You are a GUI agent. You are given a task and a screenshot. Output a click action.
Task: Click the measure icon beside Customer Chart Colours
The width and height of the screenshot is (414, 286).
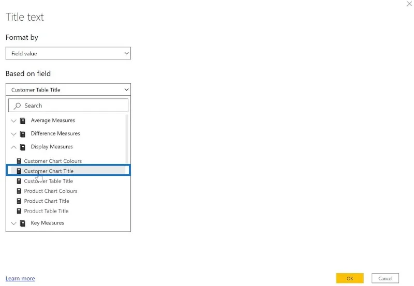point(19,161)
